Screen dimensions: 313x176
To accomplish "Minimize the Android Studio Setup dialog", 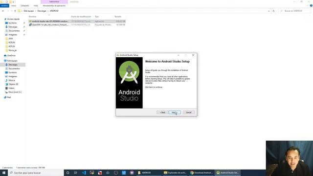I will pos(178,55).
